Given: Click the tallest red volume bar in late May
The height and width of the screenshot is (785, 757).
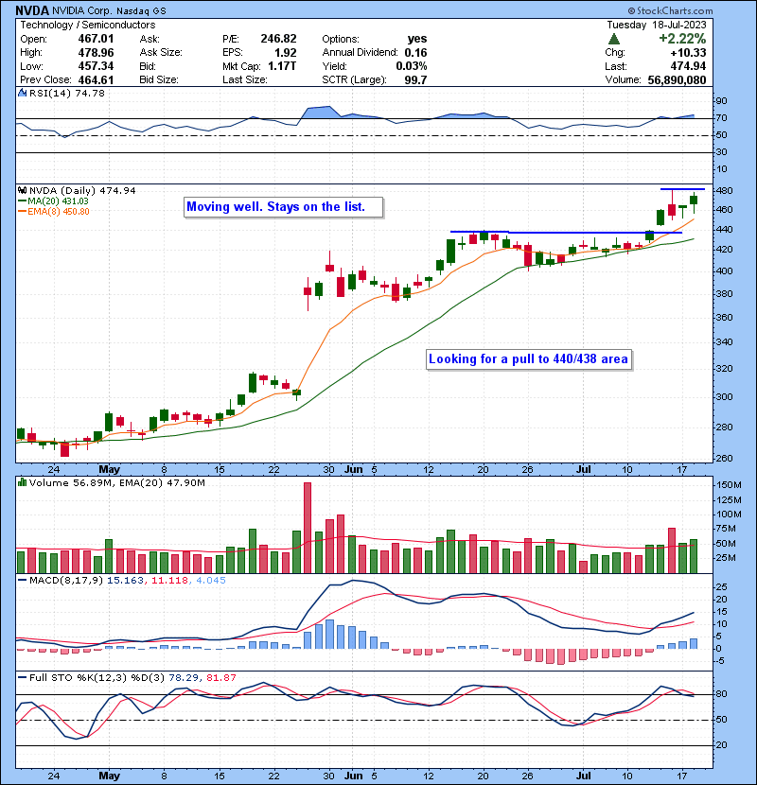Looking at the screenshot, I should [308, 528].
